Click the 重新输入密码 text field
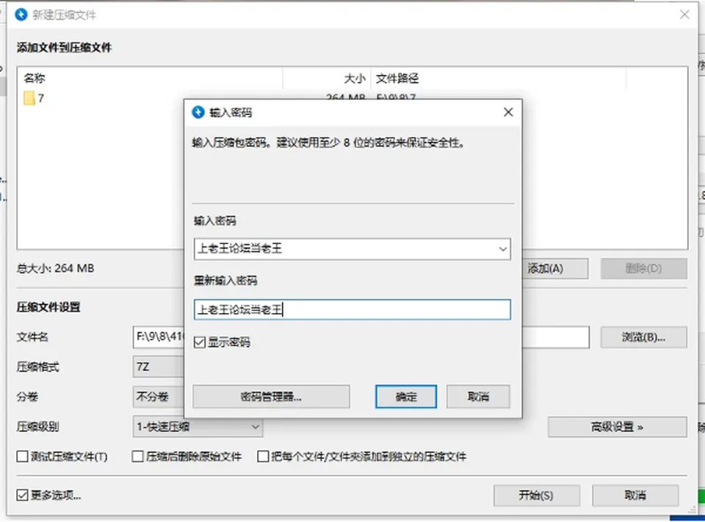This screenshot has width=705, height=522. click(x=352, y=309)
